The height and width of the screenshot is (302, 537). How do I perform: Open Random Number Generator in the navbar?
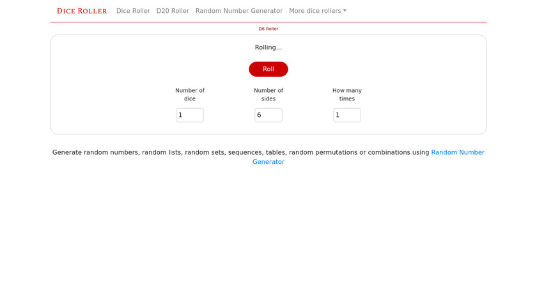tap(239, 11)
